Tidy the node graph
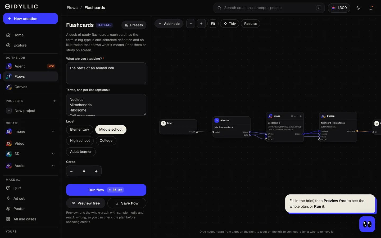 pos(230,24)
